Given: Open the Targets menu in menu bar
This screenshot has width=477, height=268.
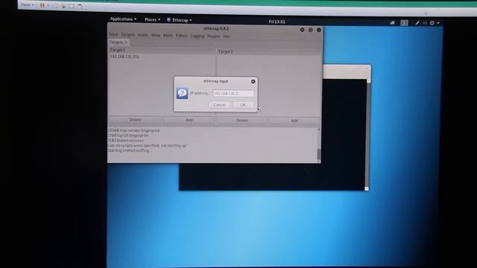Looking at the screenshot, I should pyautogui.click(x=127, y=35).
